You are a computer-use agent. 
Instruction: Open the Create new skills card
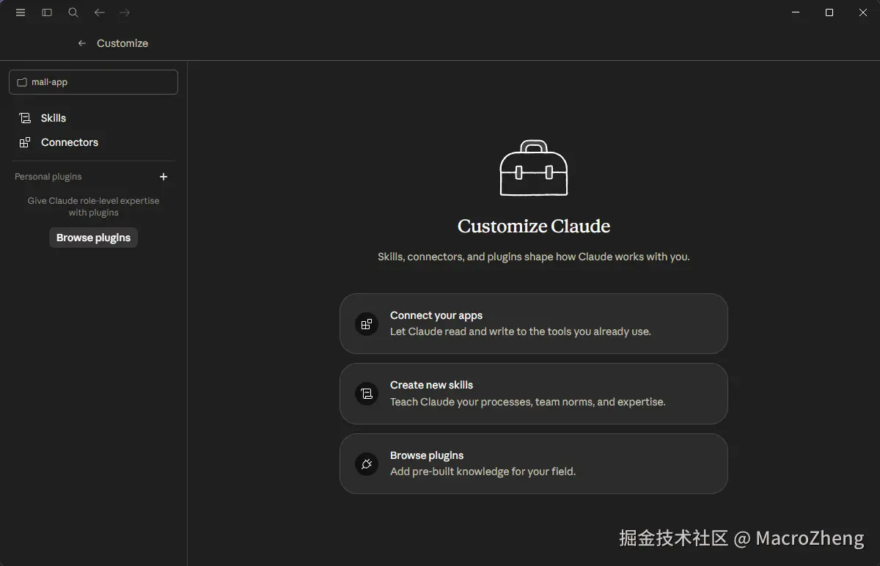click(x=534, y=394)
